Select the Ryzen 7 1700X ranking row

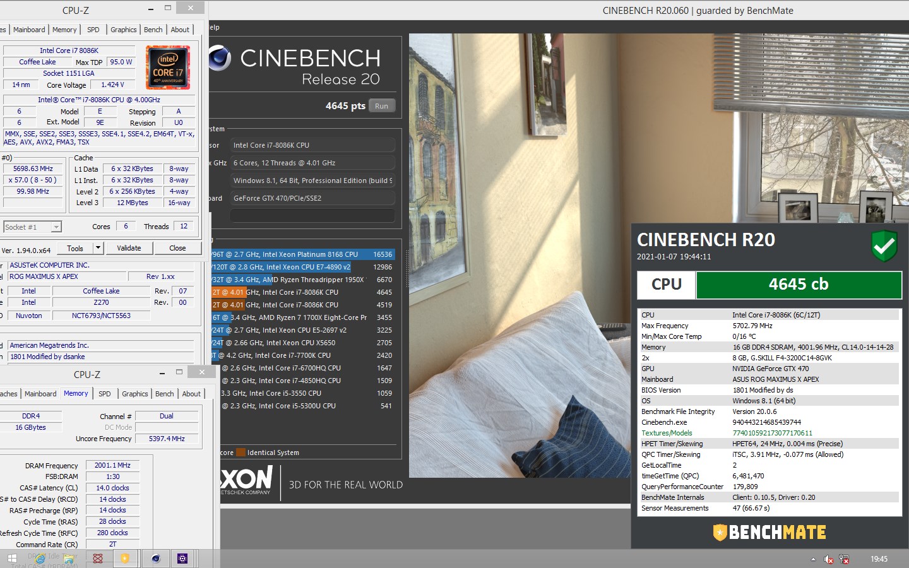[304, 317]
